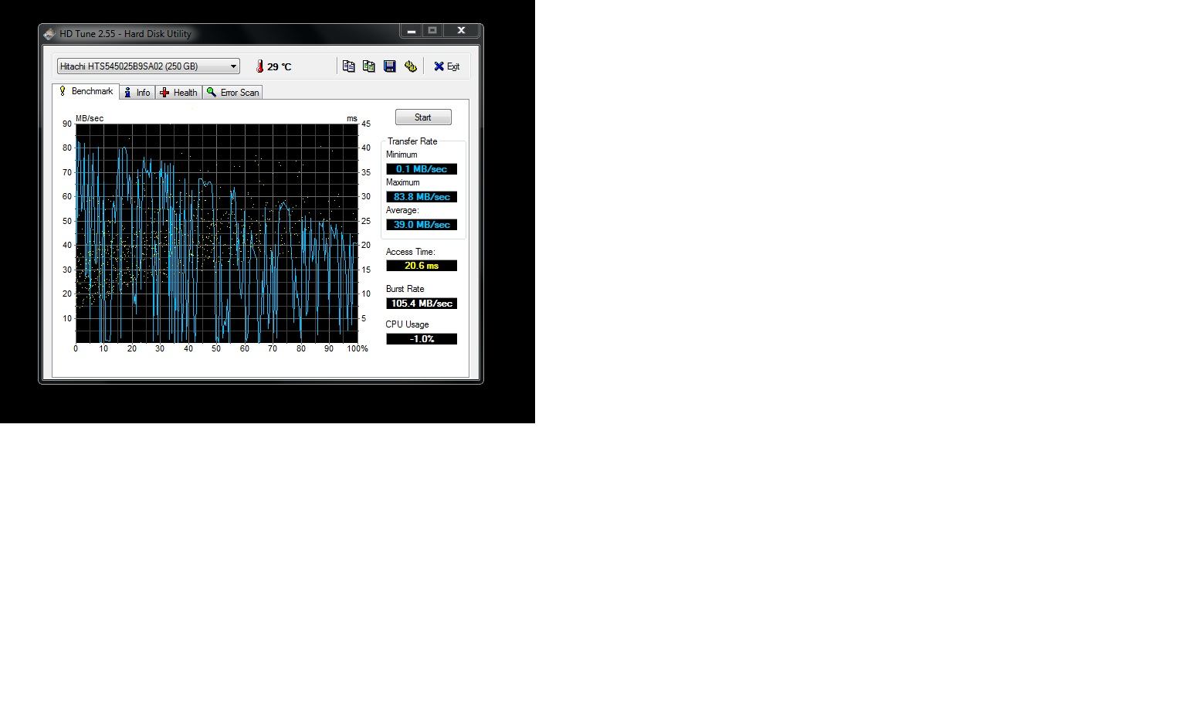The image size is (1186, 706).
Task: Switch to the Benchmark tab
Action: [x=86, y=91]
